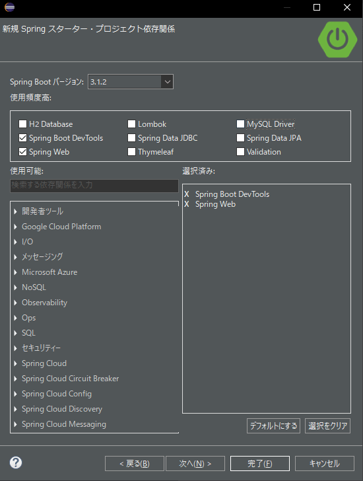The image size is (363, 481).
Task: Enable the H2 Database checkbox
Action: click(22, 124)
